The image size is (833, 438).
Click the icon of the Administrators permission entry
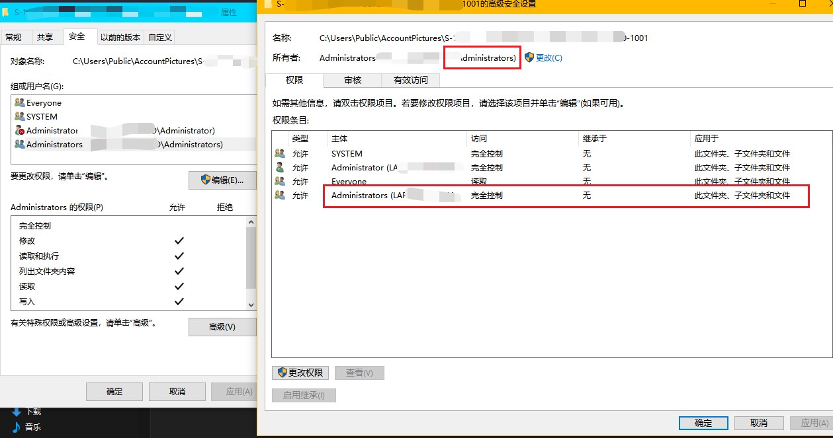coord(280,196)
